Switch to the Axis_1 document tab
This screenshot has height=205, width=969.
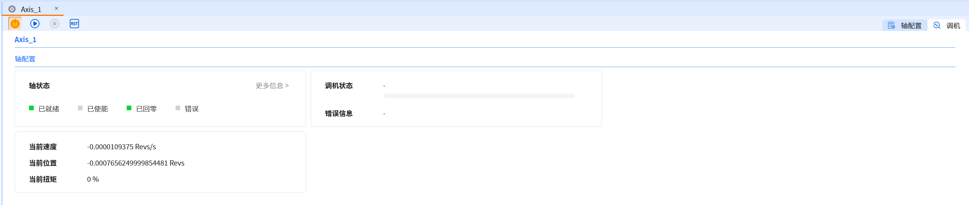pos(31,9)
